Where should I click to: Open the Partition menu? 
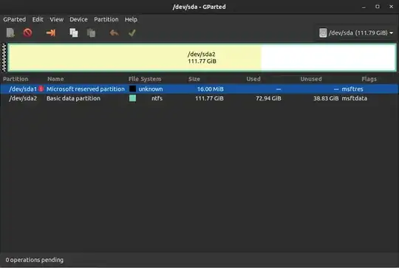click(x=106, y=19)
